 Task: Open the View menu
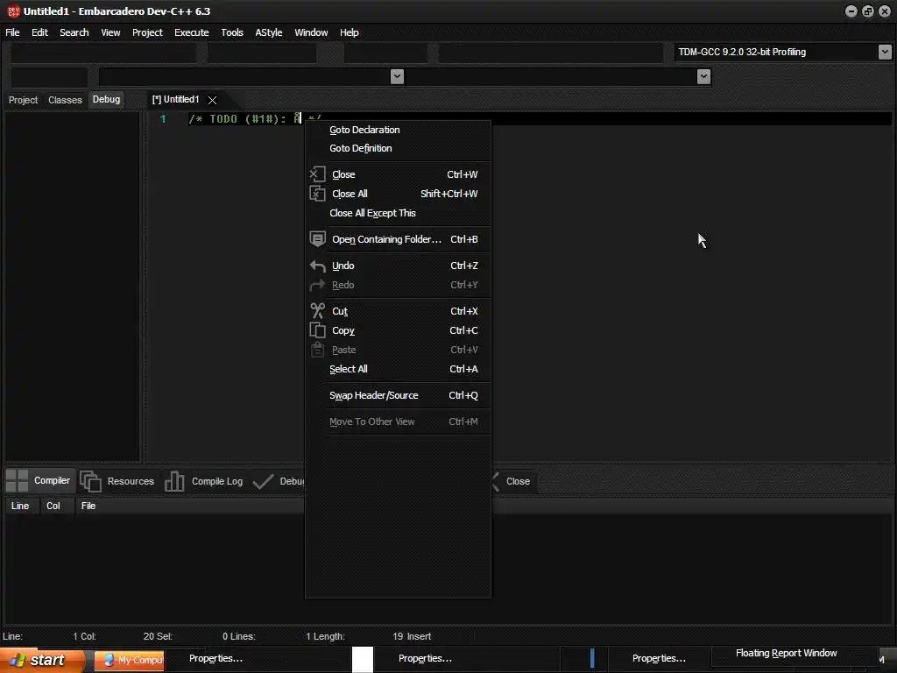pyautogui.click(x=110, y=32)
